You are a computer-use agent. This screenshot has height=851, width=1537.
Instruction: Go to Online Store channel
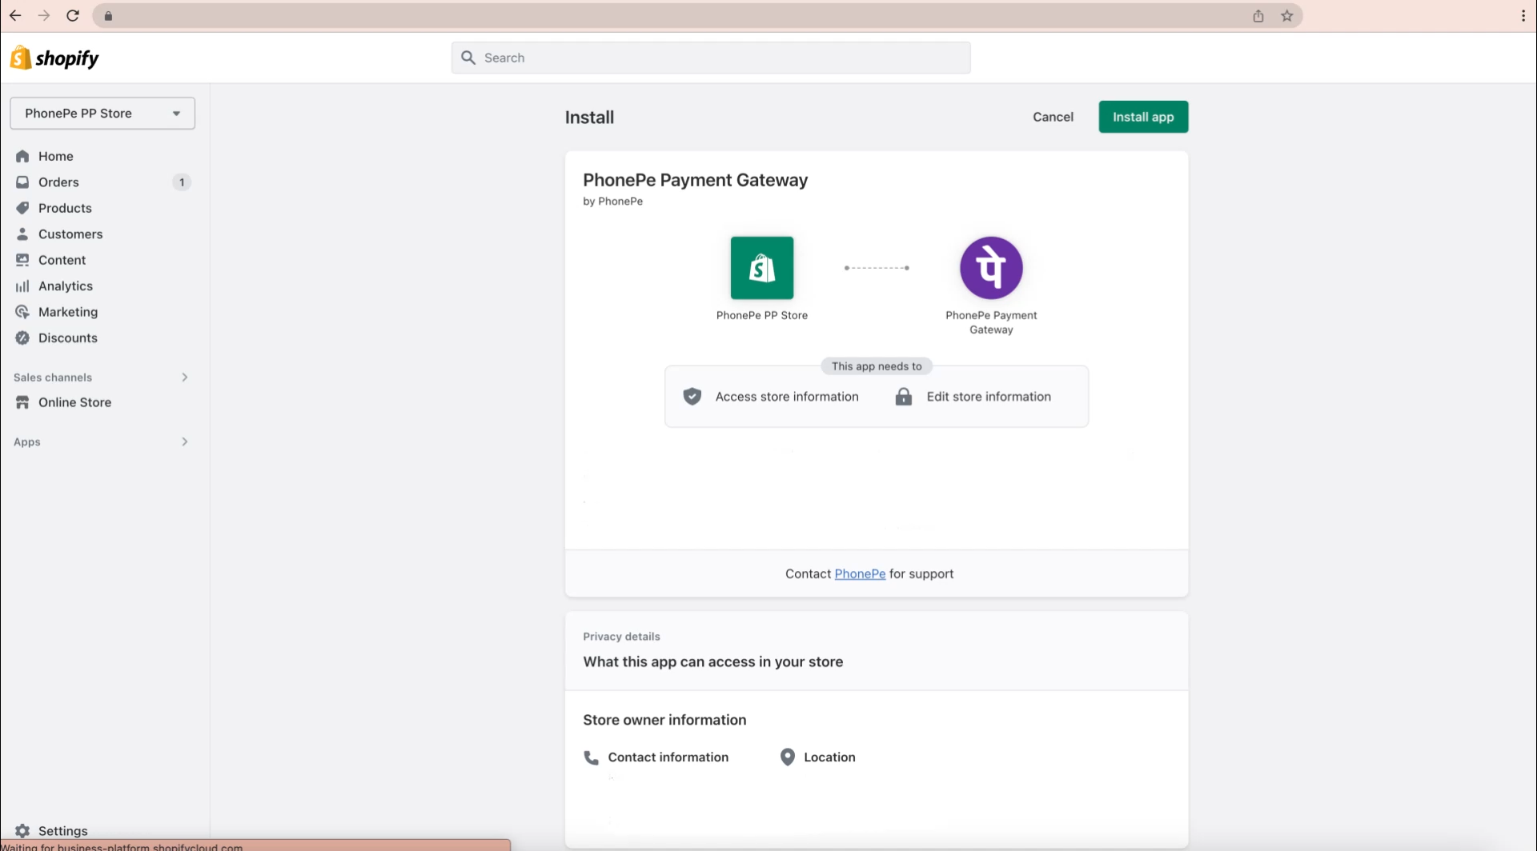tap(74, 402)
